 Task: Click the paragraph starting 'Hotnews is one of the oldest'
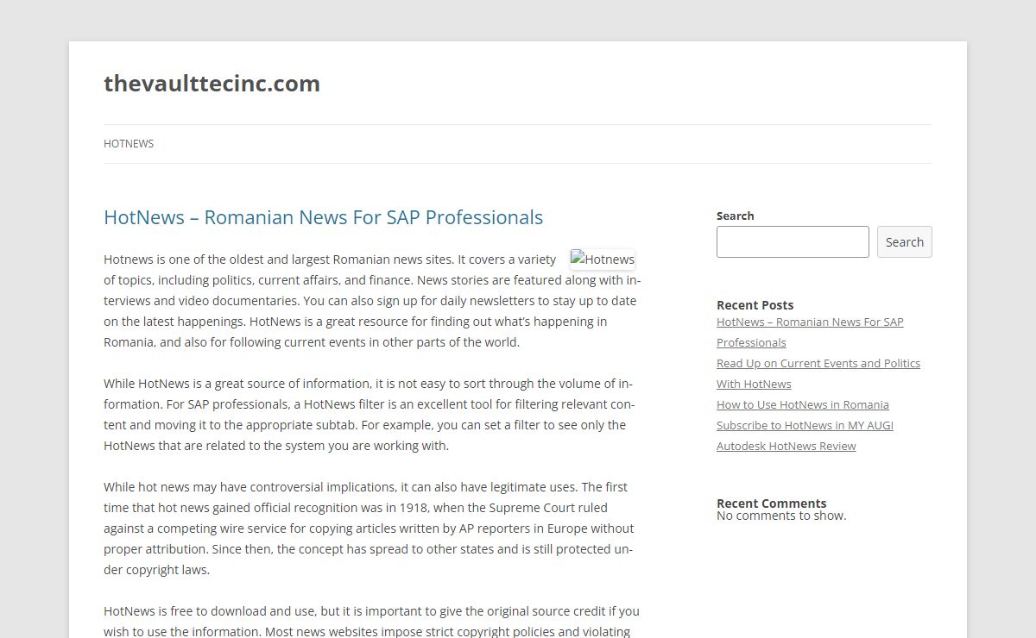point(372,301)
